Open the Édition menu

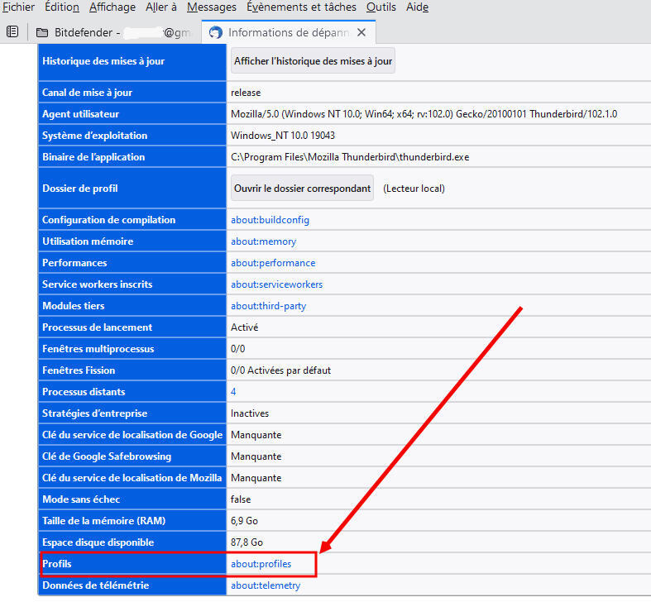pyautogui.click(x=62, y=7)
